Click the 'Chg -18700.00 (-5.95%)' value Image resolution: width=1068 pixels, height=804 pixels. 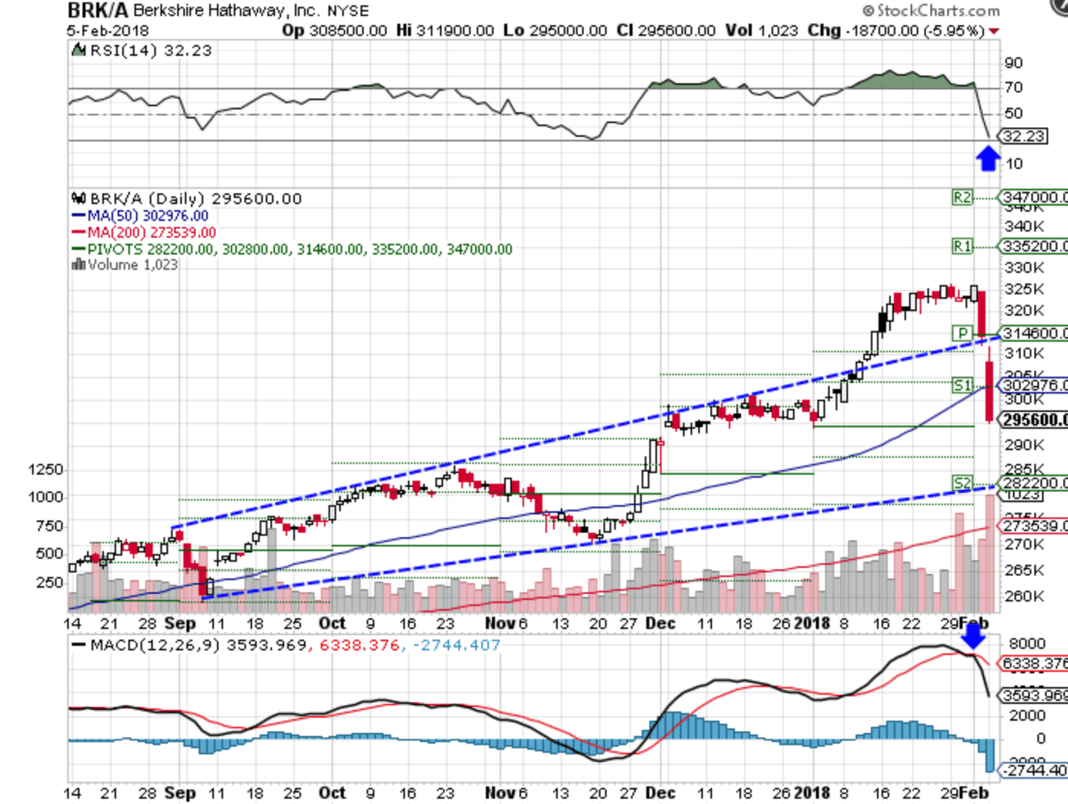[896, 31]
